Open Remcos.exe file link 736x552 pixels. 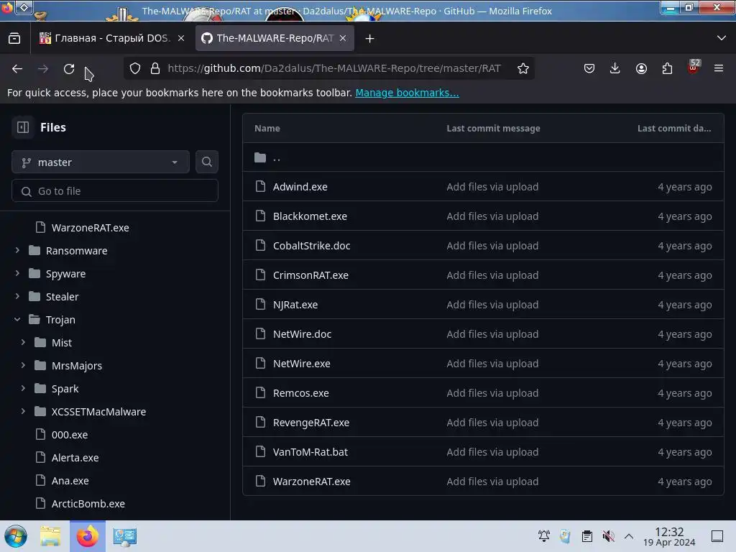tap(301, 393)
